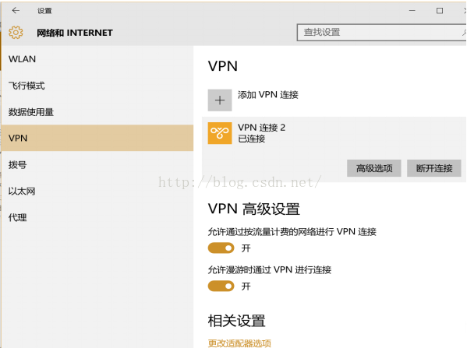The height and width of the screenshot is (348, 467).
Task: Click the 高级选项 button
Action: click(x=374, y=168)
